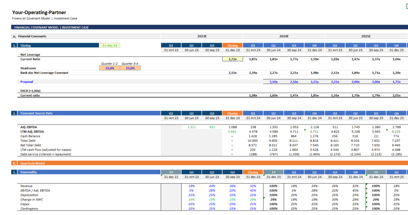408x215 pixels.
Task: Click the blue Proposal row label
Action: 27,82
